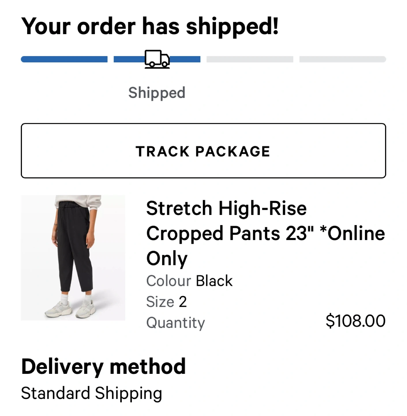The image size is (407, 416).
Task: Click the black pants in product photo
Action: pyautogui.click(x=74, y=248)
